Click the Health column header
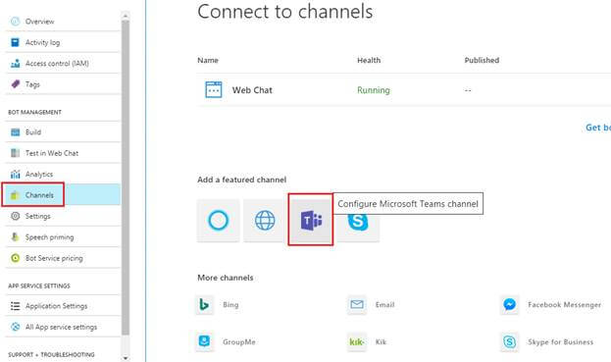Image resolution: width=611 pixels, height=362 pixels. tap(369, 60)
